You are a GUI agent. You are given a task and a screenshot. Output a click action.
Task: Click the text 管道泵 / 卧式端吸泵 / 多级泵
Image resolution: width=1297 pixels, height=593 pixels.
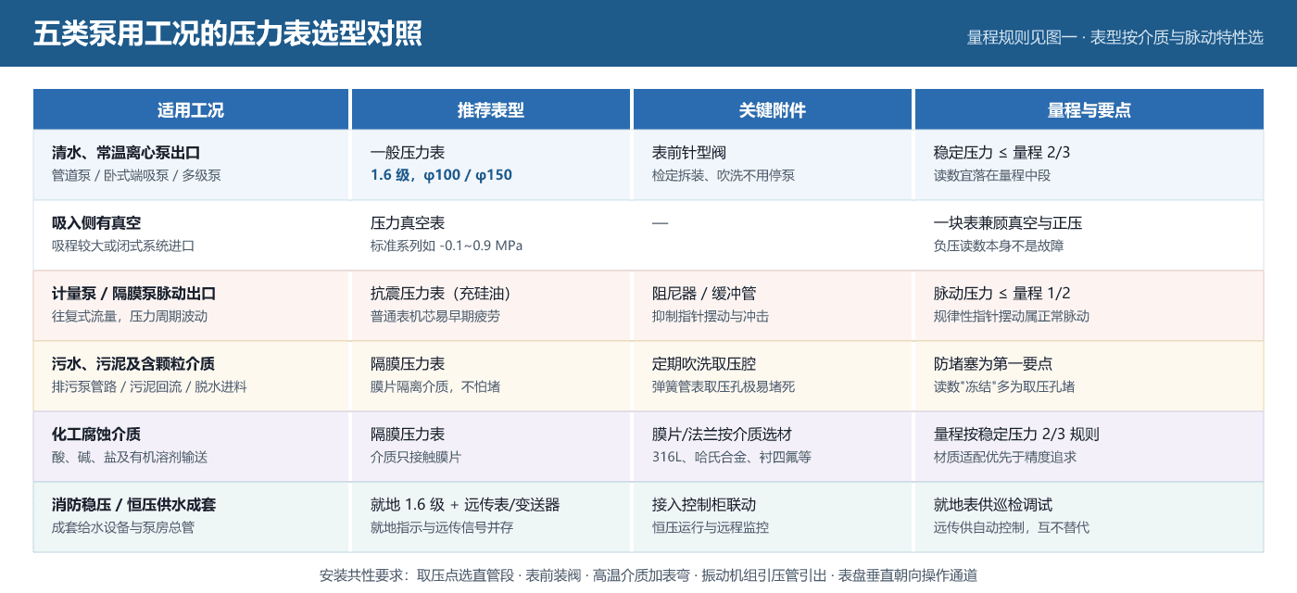136,175
